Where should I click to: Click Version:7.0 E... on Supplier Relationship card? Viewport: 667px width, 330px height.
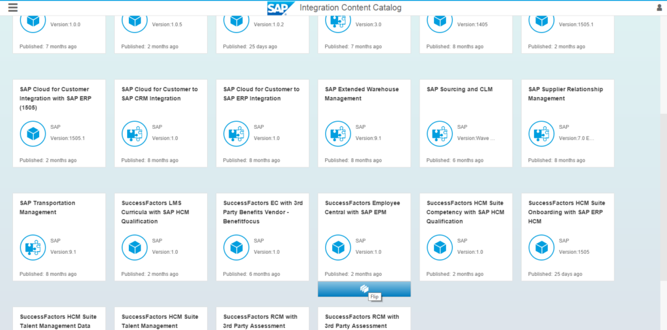click(x=576, y=138)
